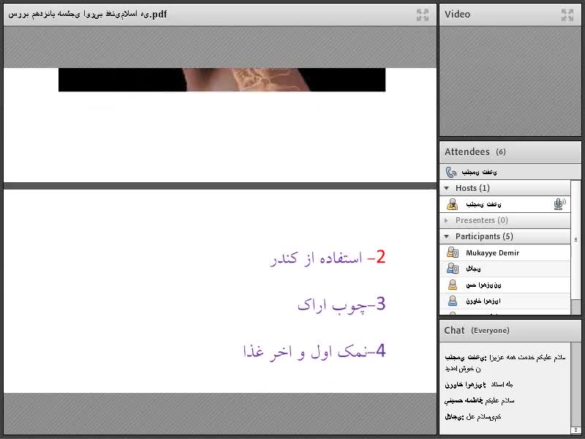Maximize the Video pod
This screenshot has height=439, width=585.
coord(567,14)
